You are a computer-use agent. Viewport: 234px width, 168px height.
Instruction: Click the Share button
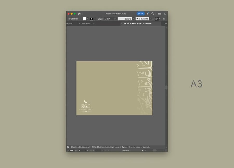(x=141, y=14)
